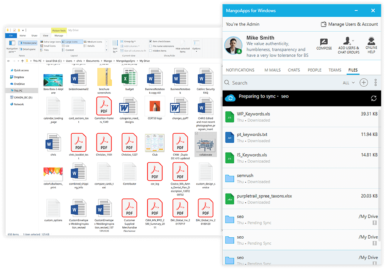Switch to the NOTIFICATIONS tab

(x=240, y=70)
